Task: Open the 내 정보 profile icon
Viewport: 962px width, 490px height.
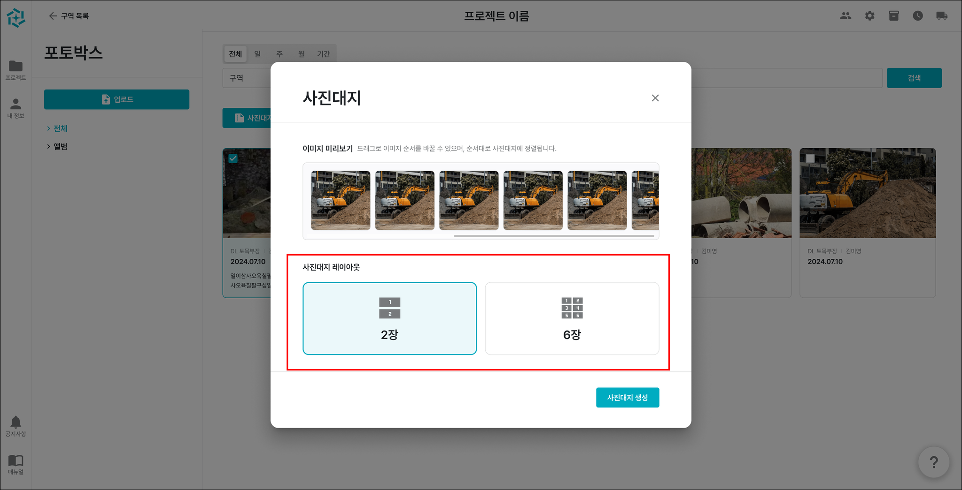Action: coord(16,108)
